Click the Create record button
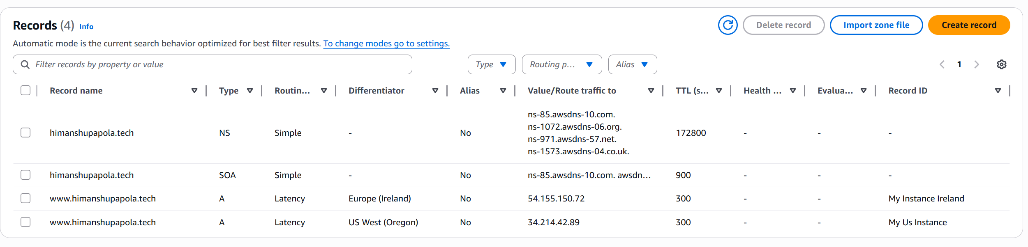Viewport: 1028px width, 247px height. 969,25
